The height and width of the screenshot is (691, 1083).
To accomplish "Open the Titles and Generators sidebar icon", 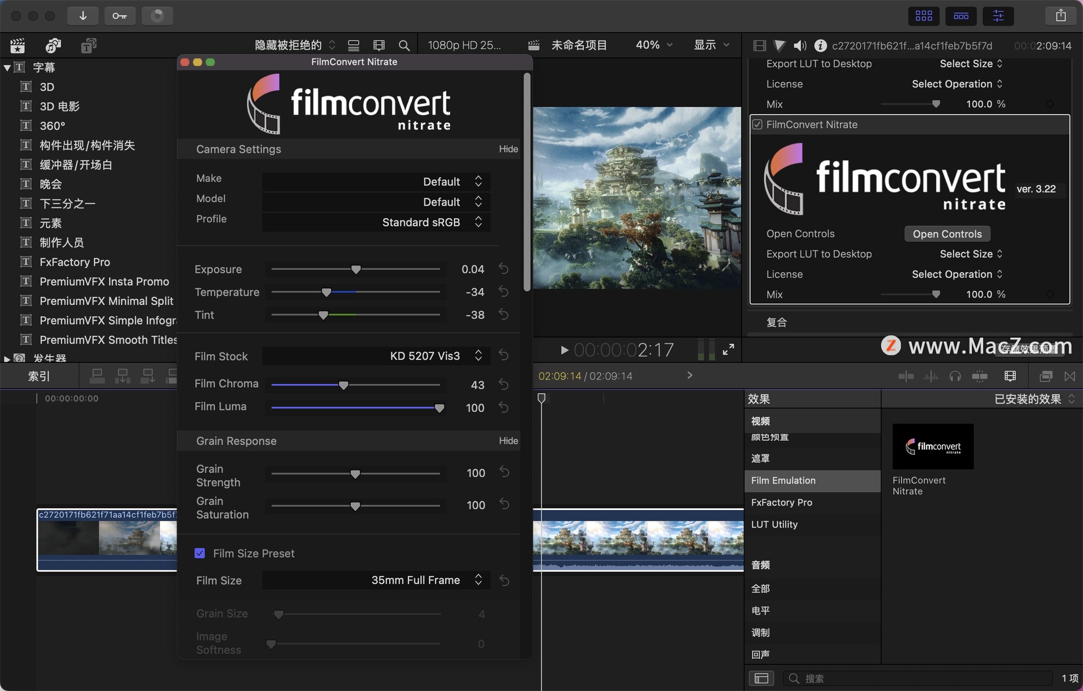I will coord(88,46).
